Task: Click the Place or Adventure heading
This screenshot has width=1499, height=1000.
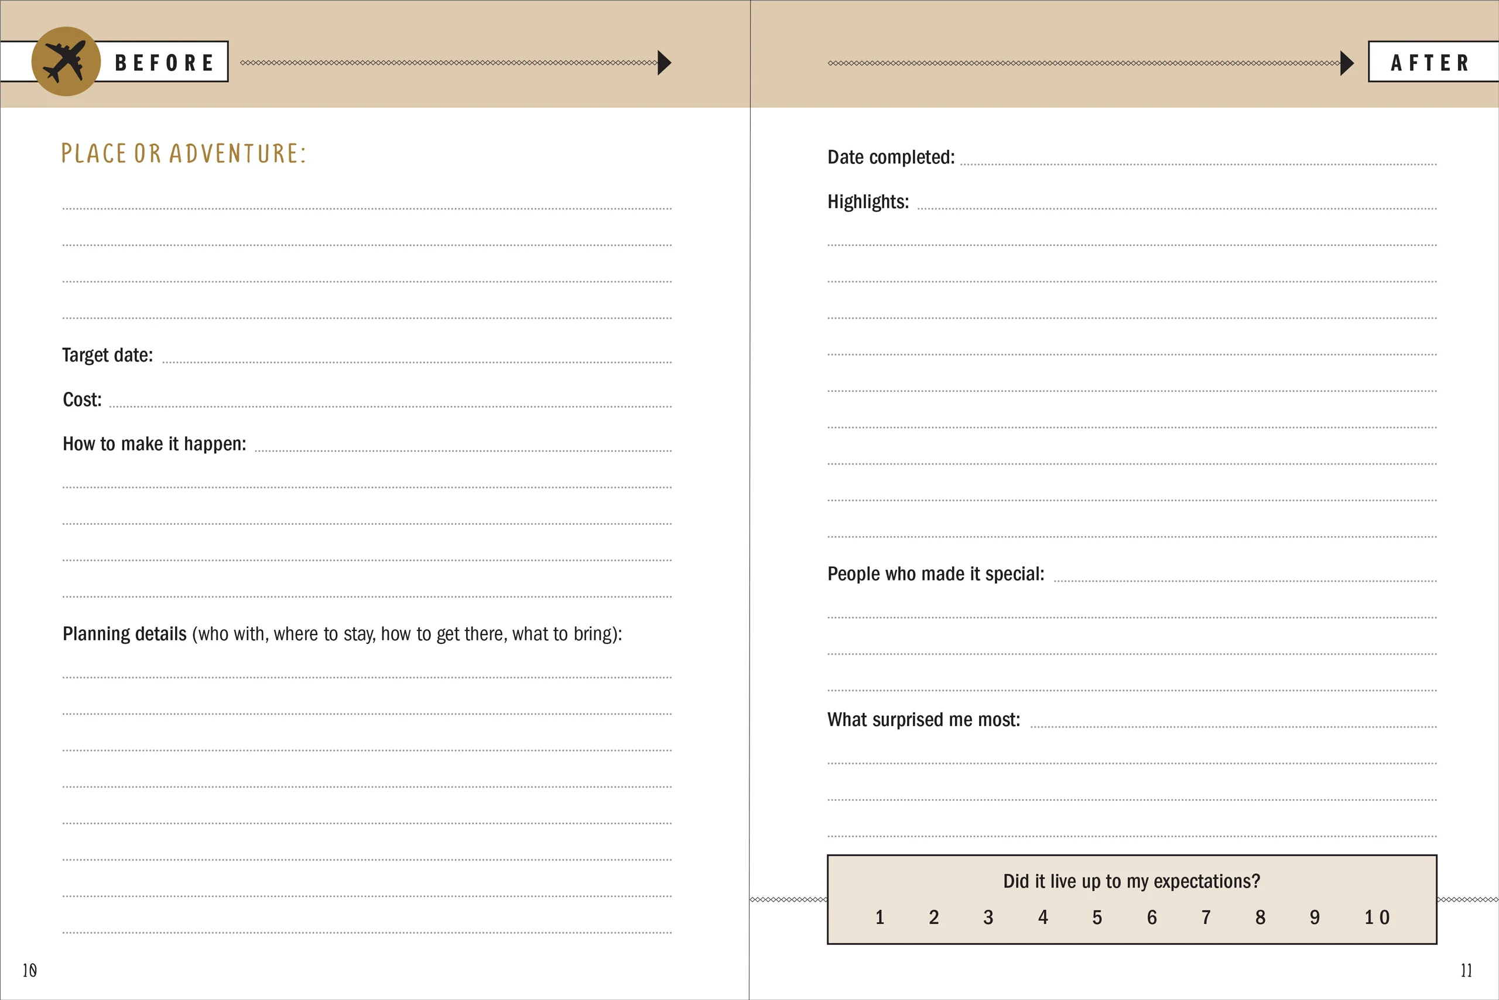Action: click(x=183, y=153)
